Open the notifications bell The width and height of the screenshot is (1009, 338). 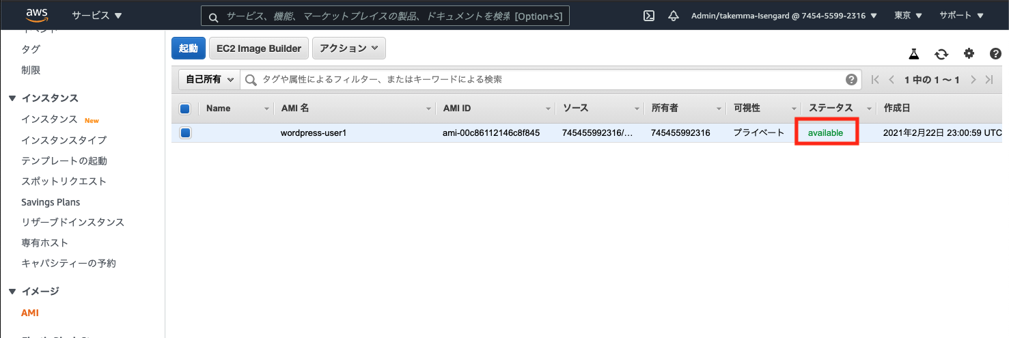coord(674,16)
